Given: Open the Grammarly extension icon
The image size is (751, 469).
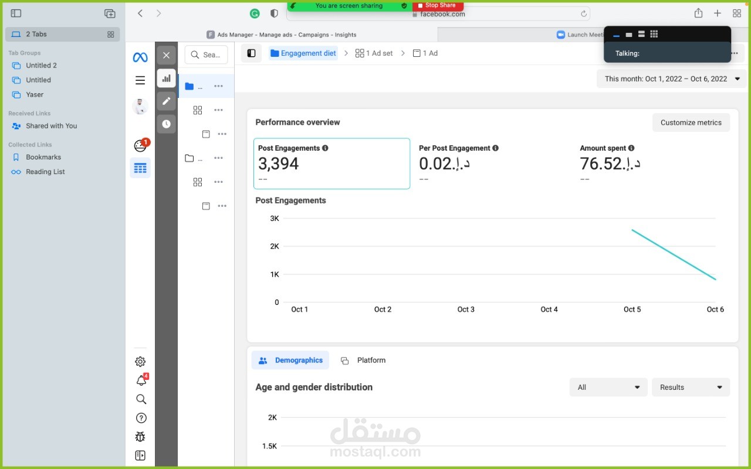Looking at the screenshot, I should pos(255,13).
